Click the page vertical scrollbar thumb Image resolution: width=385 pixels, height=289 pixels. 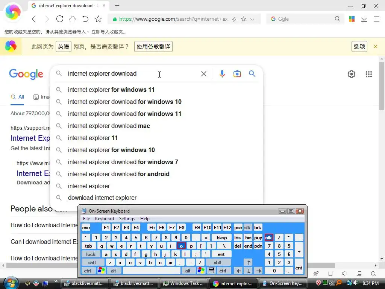coord(382,86)
